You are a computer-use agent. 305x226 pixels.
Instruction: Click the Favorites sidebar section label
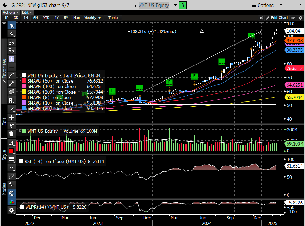tap(4, 71)
